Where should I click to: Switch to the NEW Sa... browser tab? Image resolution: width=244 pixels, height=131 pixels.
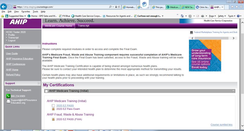(x=188, y=7)
